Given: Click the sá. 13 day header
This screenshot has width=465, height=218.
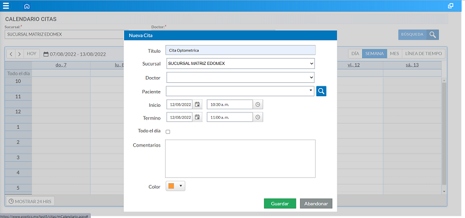Looking at the screenshot, I should click(412, 65).
